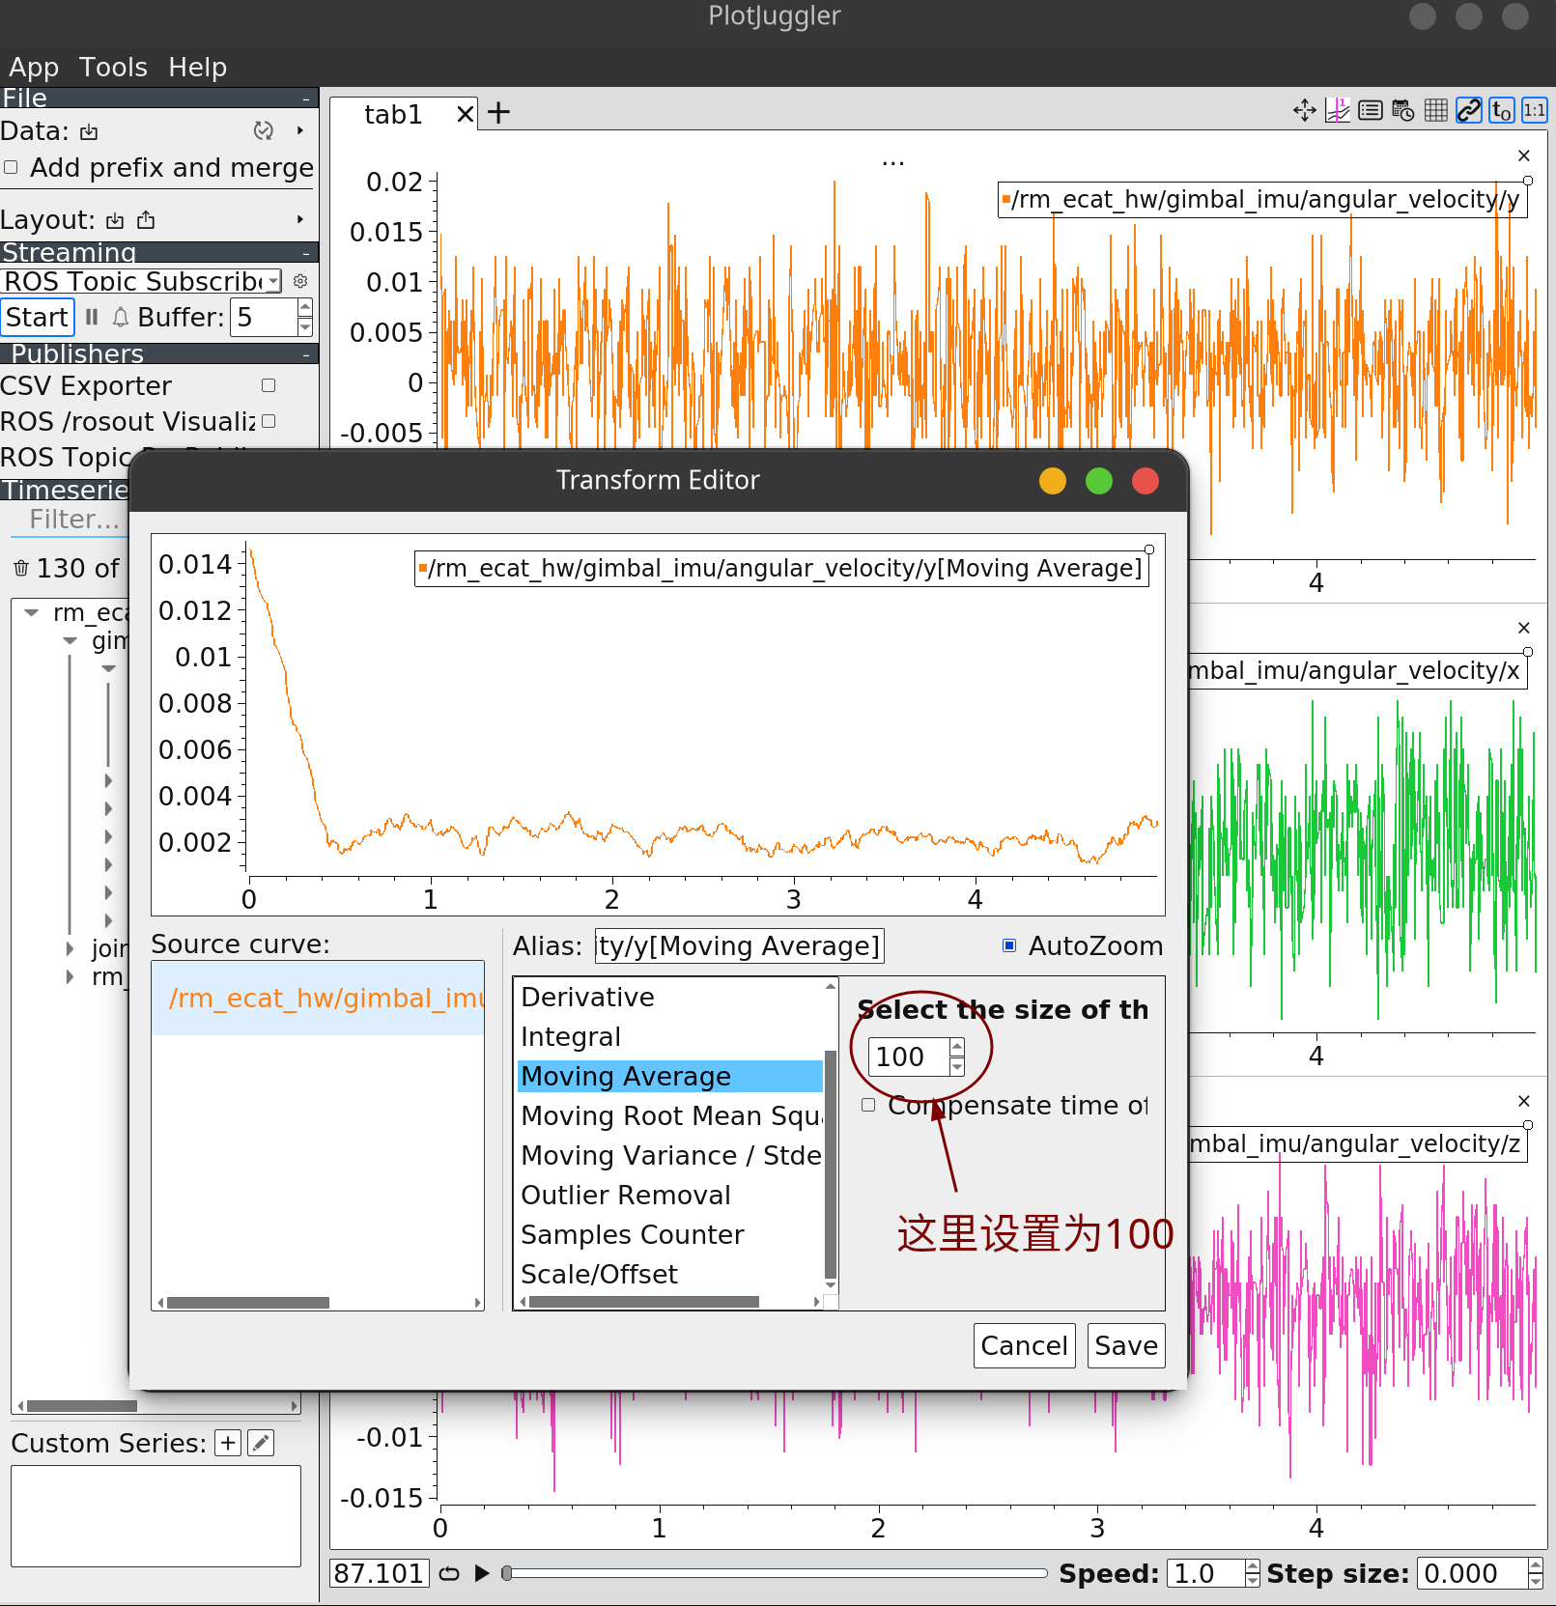Click the loop playback icon
Screen dimensions: 1556x1606
(449, 1573)
